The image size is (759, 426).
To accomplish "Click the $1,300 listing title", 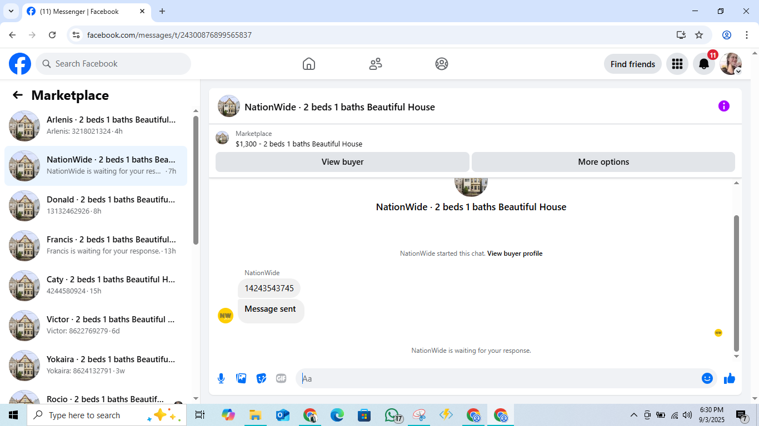I will coord(299,144).
